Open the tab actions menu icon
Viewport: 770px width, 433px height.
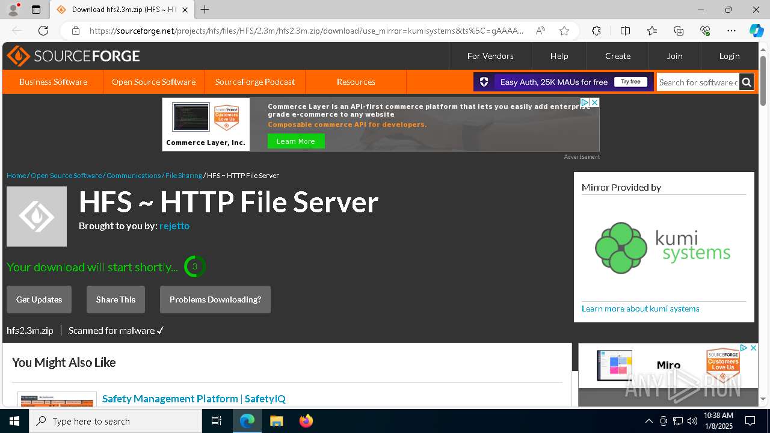[x=36, y=10]
